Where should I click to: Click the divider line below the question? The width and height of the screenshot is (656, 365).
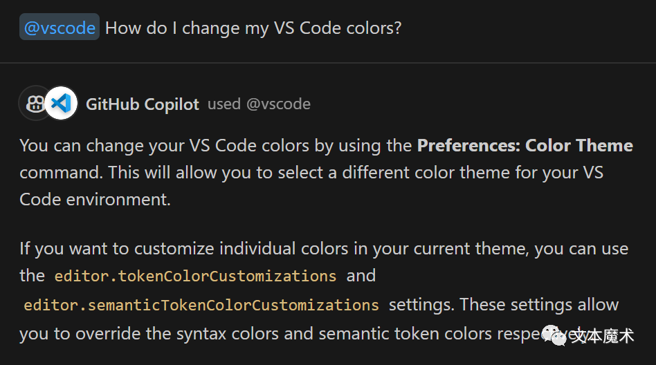328,63
